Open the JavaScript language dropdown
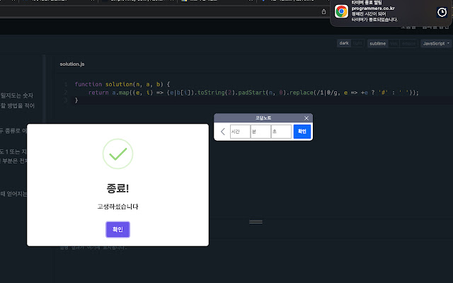This screenshot has width=453, height=283. 436,43
